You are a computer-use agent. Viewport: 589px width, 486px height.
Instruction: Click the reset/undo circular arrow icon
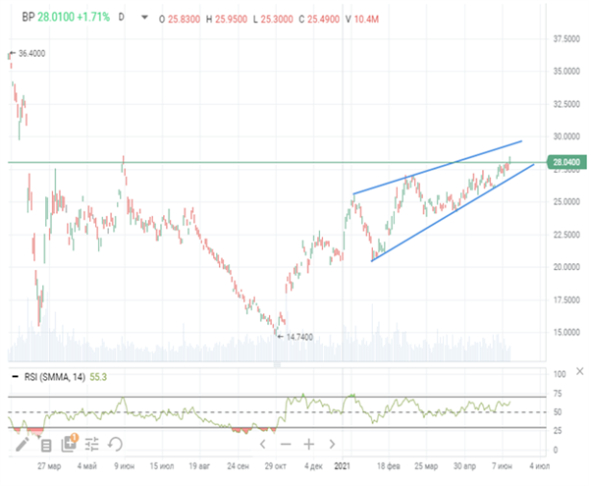pyautogui.click(x=115, y=444)
